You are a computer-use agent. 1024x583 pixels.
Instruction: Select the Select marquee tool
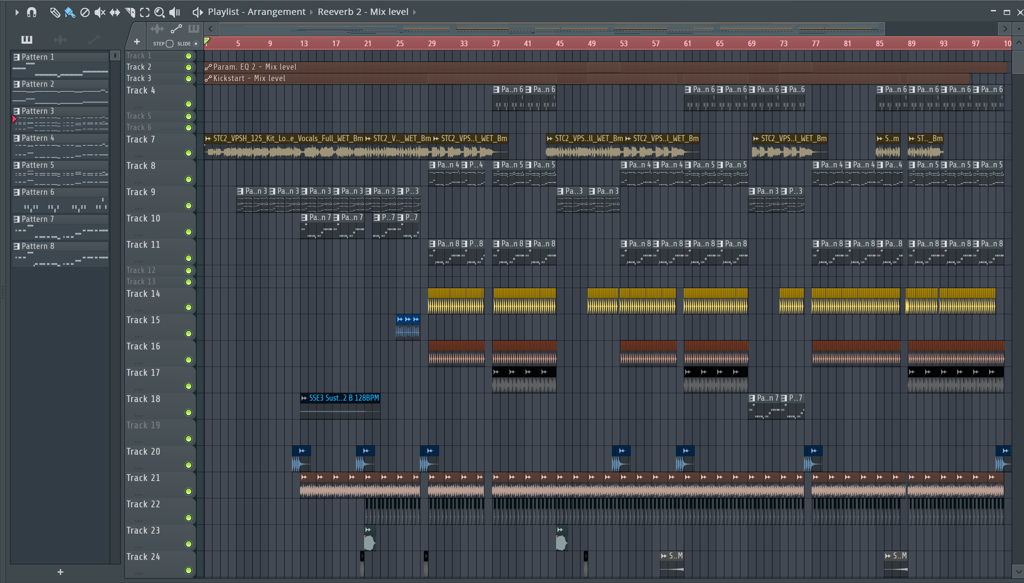click(x=145, y=12)
